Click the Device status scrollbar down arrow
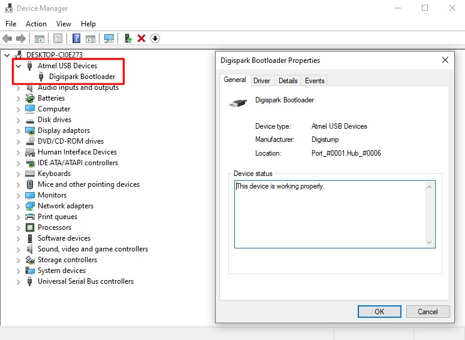The height and width of the screenshot is (340, 465). tap(429, 242)
